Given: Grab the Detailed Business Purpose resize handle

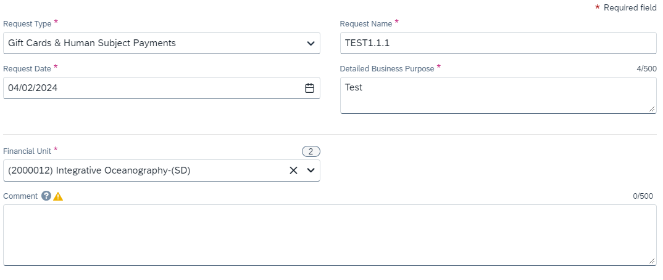Looking at the screenshot, I should tap(652, 109).
